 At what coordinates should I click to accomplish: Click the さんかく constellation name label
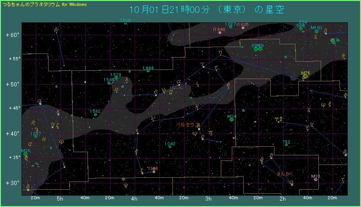pos(286,174)
